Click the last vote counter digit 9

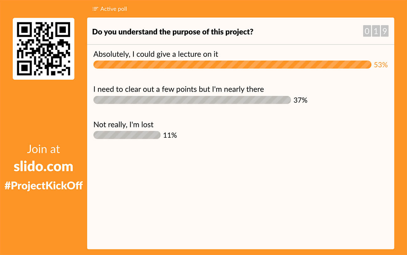(x=384, y=31)
